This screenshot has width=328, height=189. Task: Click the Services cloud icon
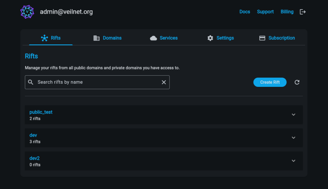(153, 38)
